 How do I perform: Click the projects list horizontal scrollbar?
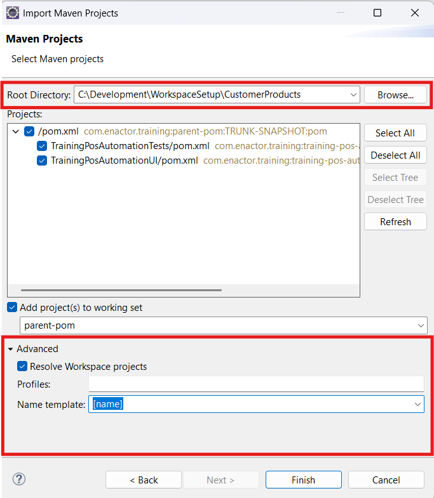pos(121,290)
